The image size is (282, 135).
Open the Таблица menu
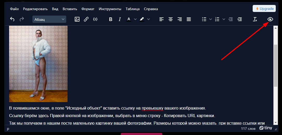click(133, 9)
